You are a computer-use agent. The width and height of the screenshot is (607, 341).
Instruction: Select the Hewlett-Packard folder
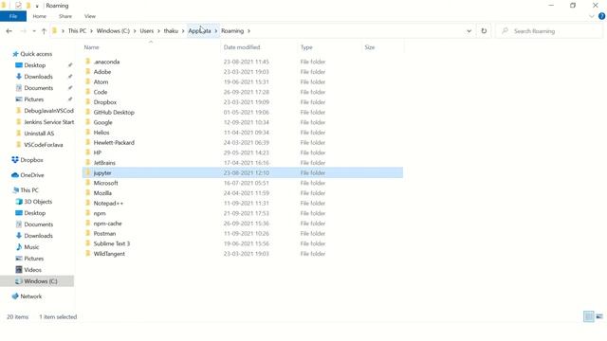click(x=114, y=143)
